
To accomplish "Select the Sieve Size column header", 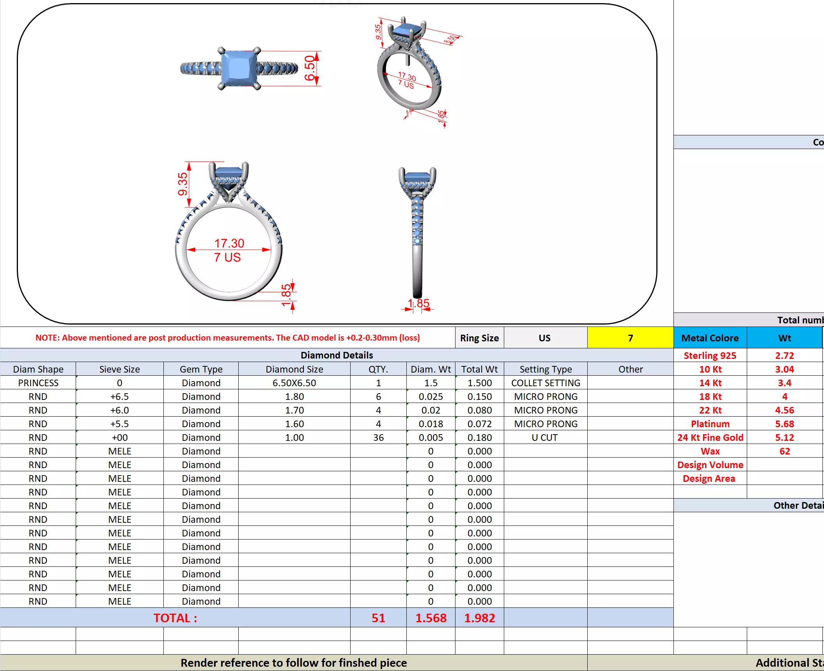I will tap(119, 369).
